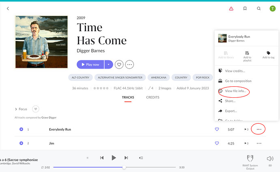Open three-dot menu for Jim

click(x=259, y=143)
